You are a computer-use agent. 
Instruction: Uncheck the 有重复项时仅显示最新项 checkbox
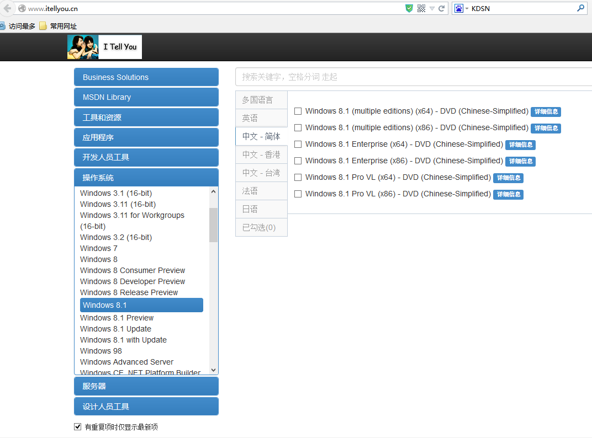tap(78, 427)
